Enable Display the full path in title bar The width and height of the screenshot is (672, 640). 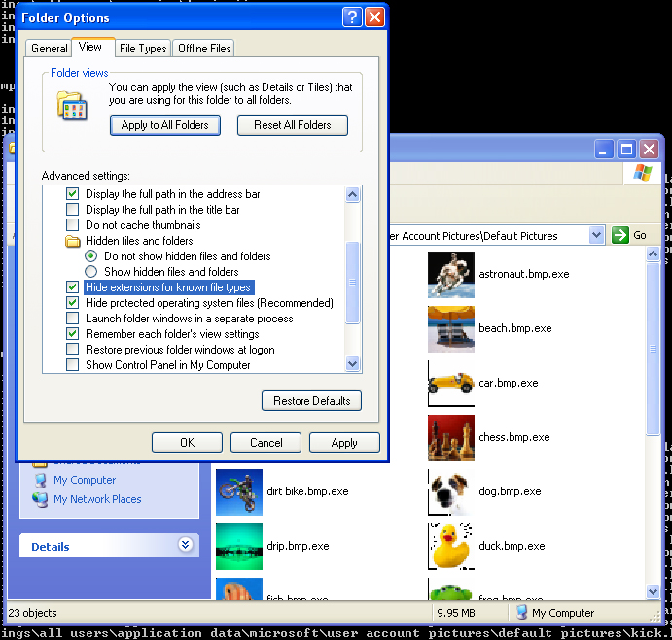click(x=72, y=210)
